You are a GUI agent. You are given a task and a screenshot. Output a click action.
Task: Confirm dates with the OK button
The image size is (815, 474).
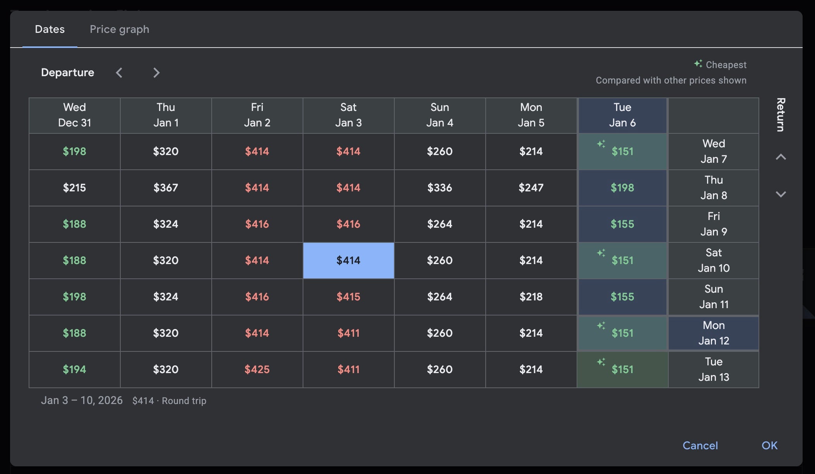[x=769, y=445]
